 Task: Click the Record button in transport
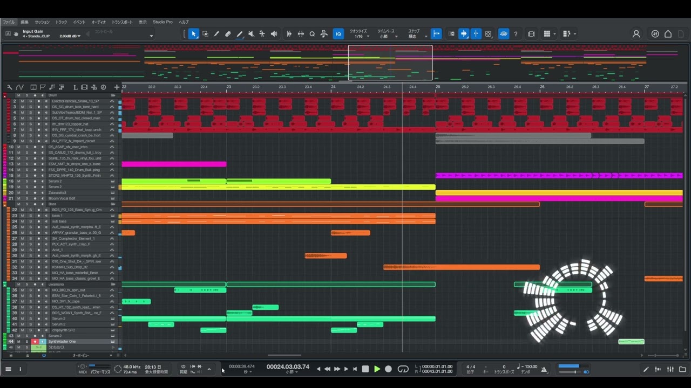(x=388, y=369)
